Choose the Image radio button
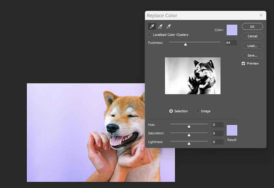 198,111
